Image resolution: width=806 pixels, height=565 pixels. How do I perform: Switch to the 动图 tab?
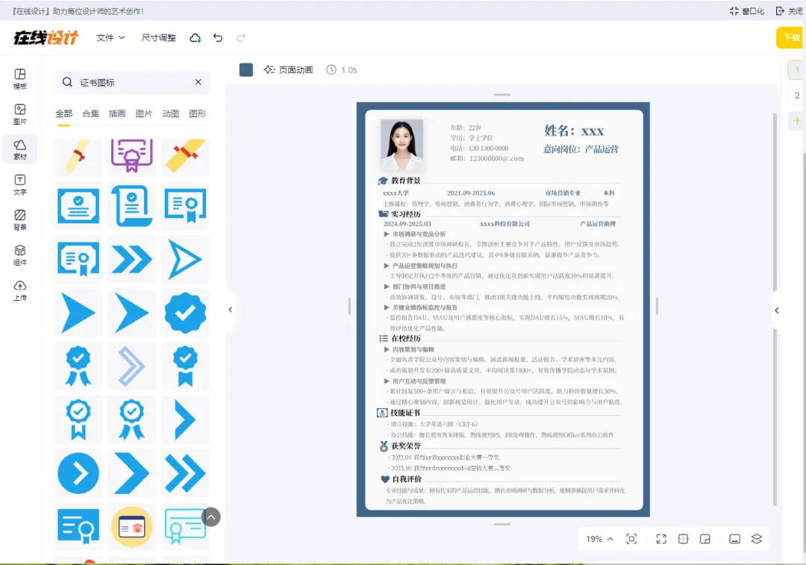171,113
